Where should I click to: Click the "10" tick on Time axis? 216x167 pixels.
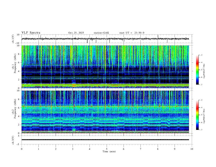pyautogui.click(x=192, y=149)
